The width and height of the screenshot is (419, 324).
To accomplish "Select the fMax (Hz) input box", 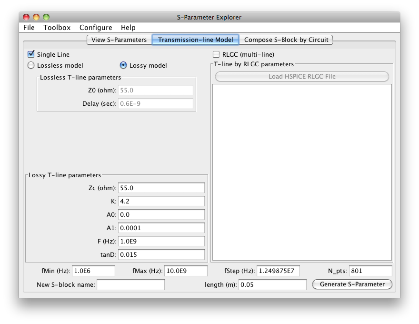I will 186,271.
